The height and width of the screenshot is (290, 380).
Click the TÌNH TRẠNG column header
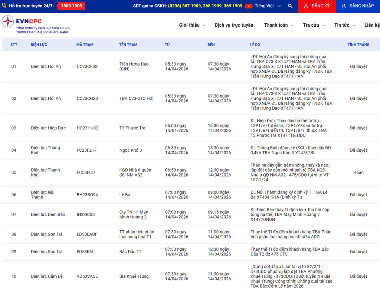[358, 45]
